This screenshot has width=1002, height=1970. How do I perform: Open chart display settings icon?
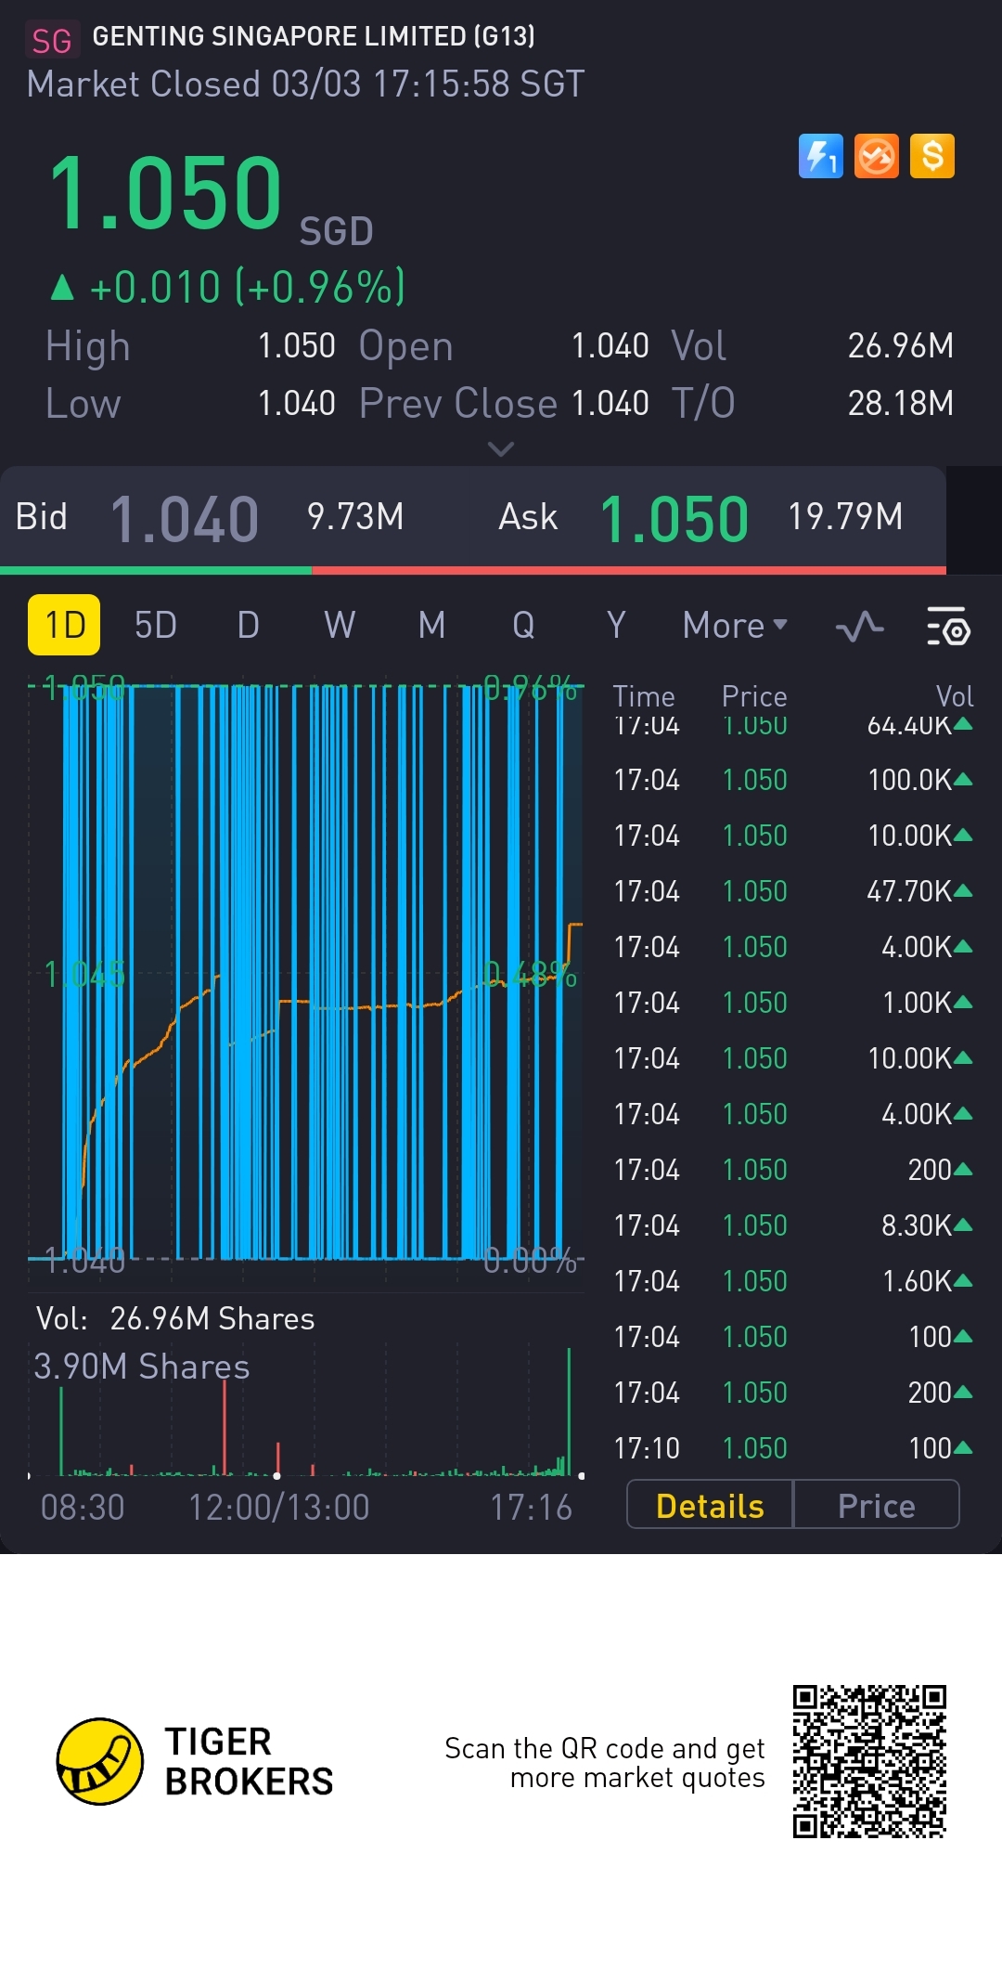click(947, 627)
